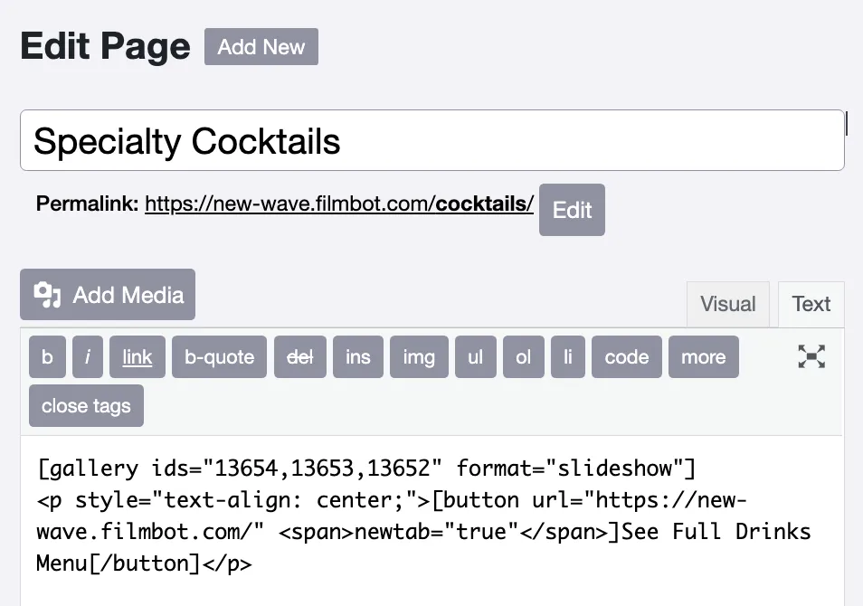Insert the more tag
Image resolution: width=863 pixels, height=606 pixels.
tap(704, 356)
